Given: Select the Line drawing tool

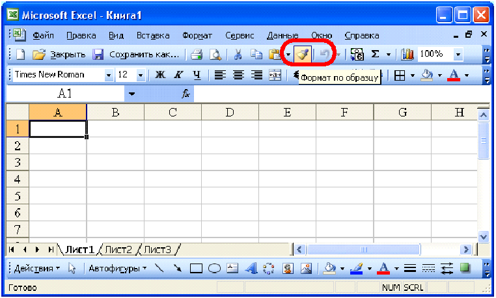Looking at the screenshot, I should [159, 268].
